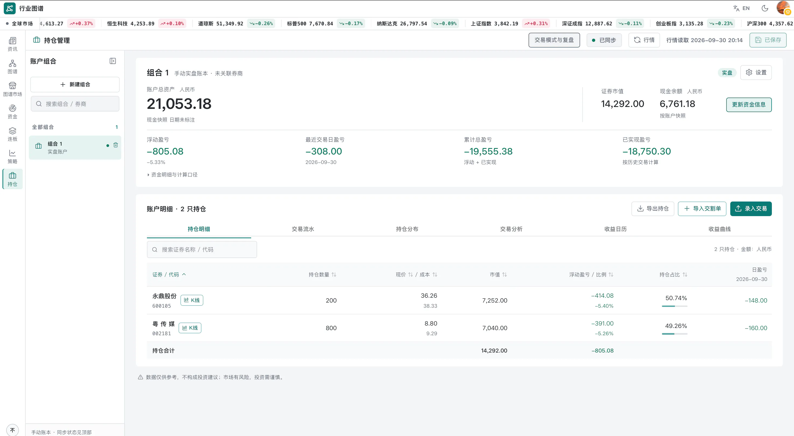
Task: Click 永鼎股份 50.74% position bar
Action: [x=674, y=306]
